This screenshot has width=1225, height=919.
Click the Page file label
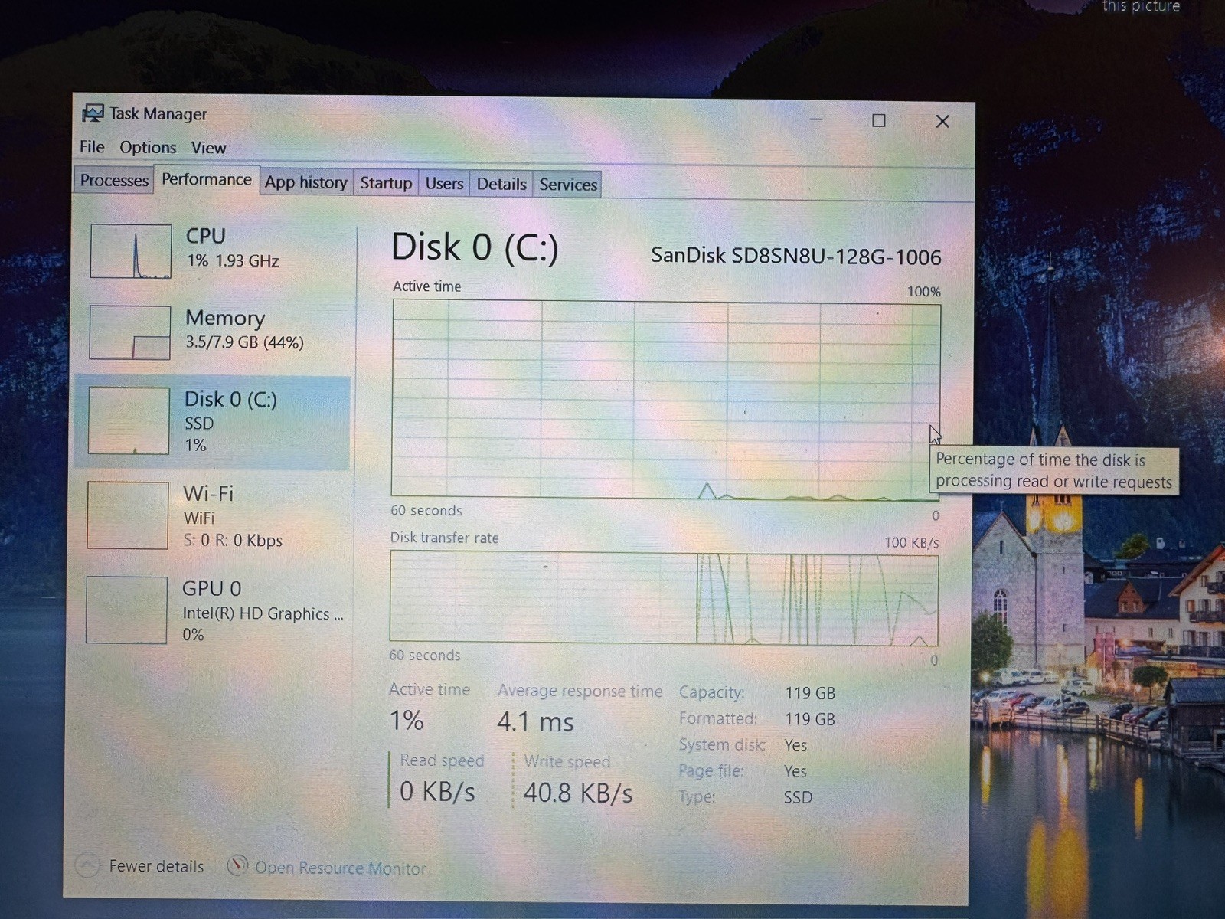[x=710, y=770]
